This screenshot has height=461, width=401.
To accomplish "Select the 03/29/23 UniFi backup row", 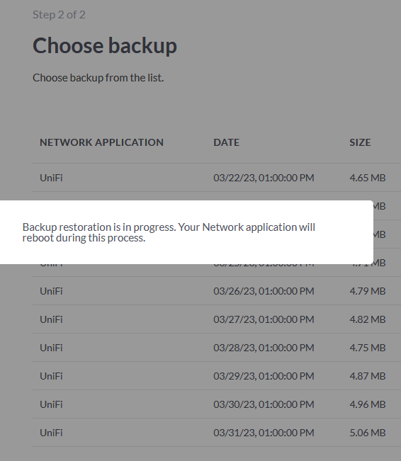I will pos(217,376).
